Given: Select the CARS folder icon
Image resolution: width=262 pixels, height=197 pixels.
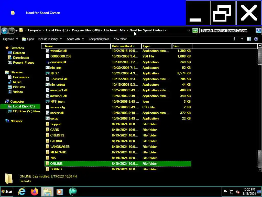Looking at the screenshot, I should click(x=48, y=130).
